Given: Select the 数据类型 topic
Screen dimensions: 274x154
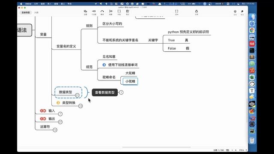Looking at the screenshot, I should [x=66, y=92].
